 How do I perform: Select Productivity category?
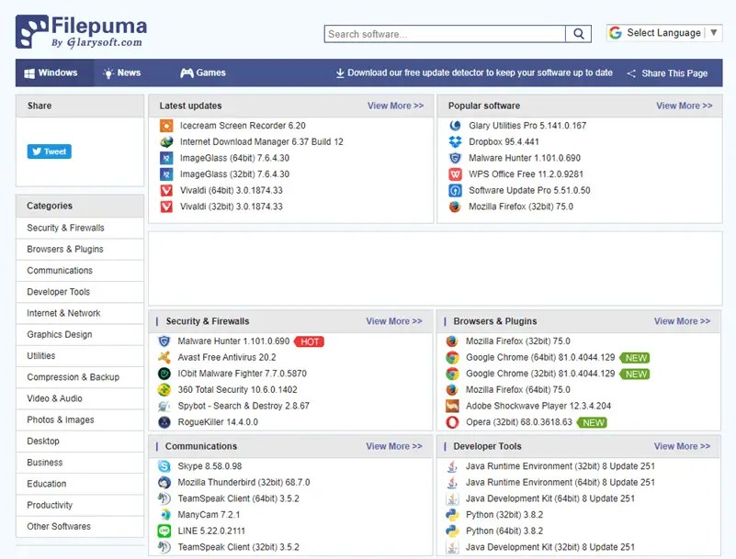point(80,505)
